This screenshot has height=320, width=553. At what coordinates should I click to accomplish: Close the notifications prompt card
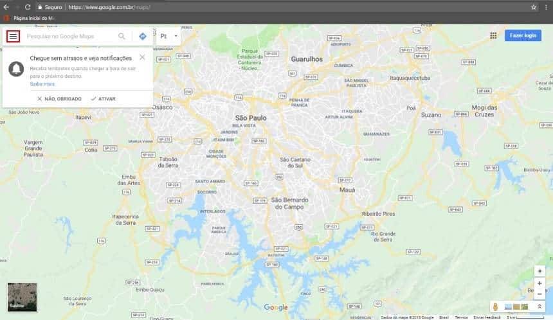(142, 57)
